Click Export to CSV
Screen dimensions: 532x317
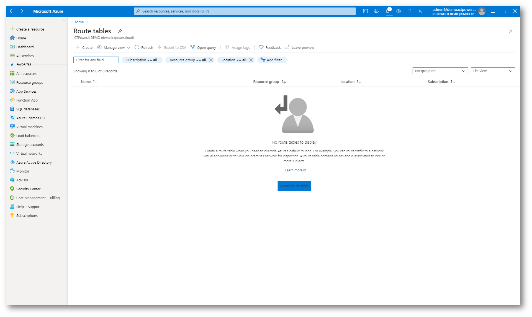point(172,47)
